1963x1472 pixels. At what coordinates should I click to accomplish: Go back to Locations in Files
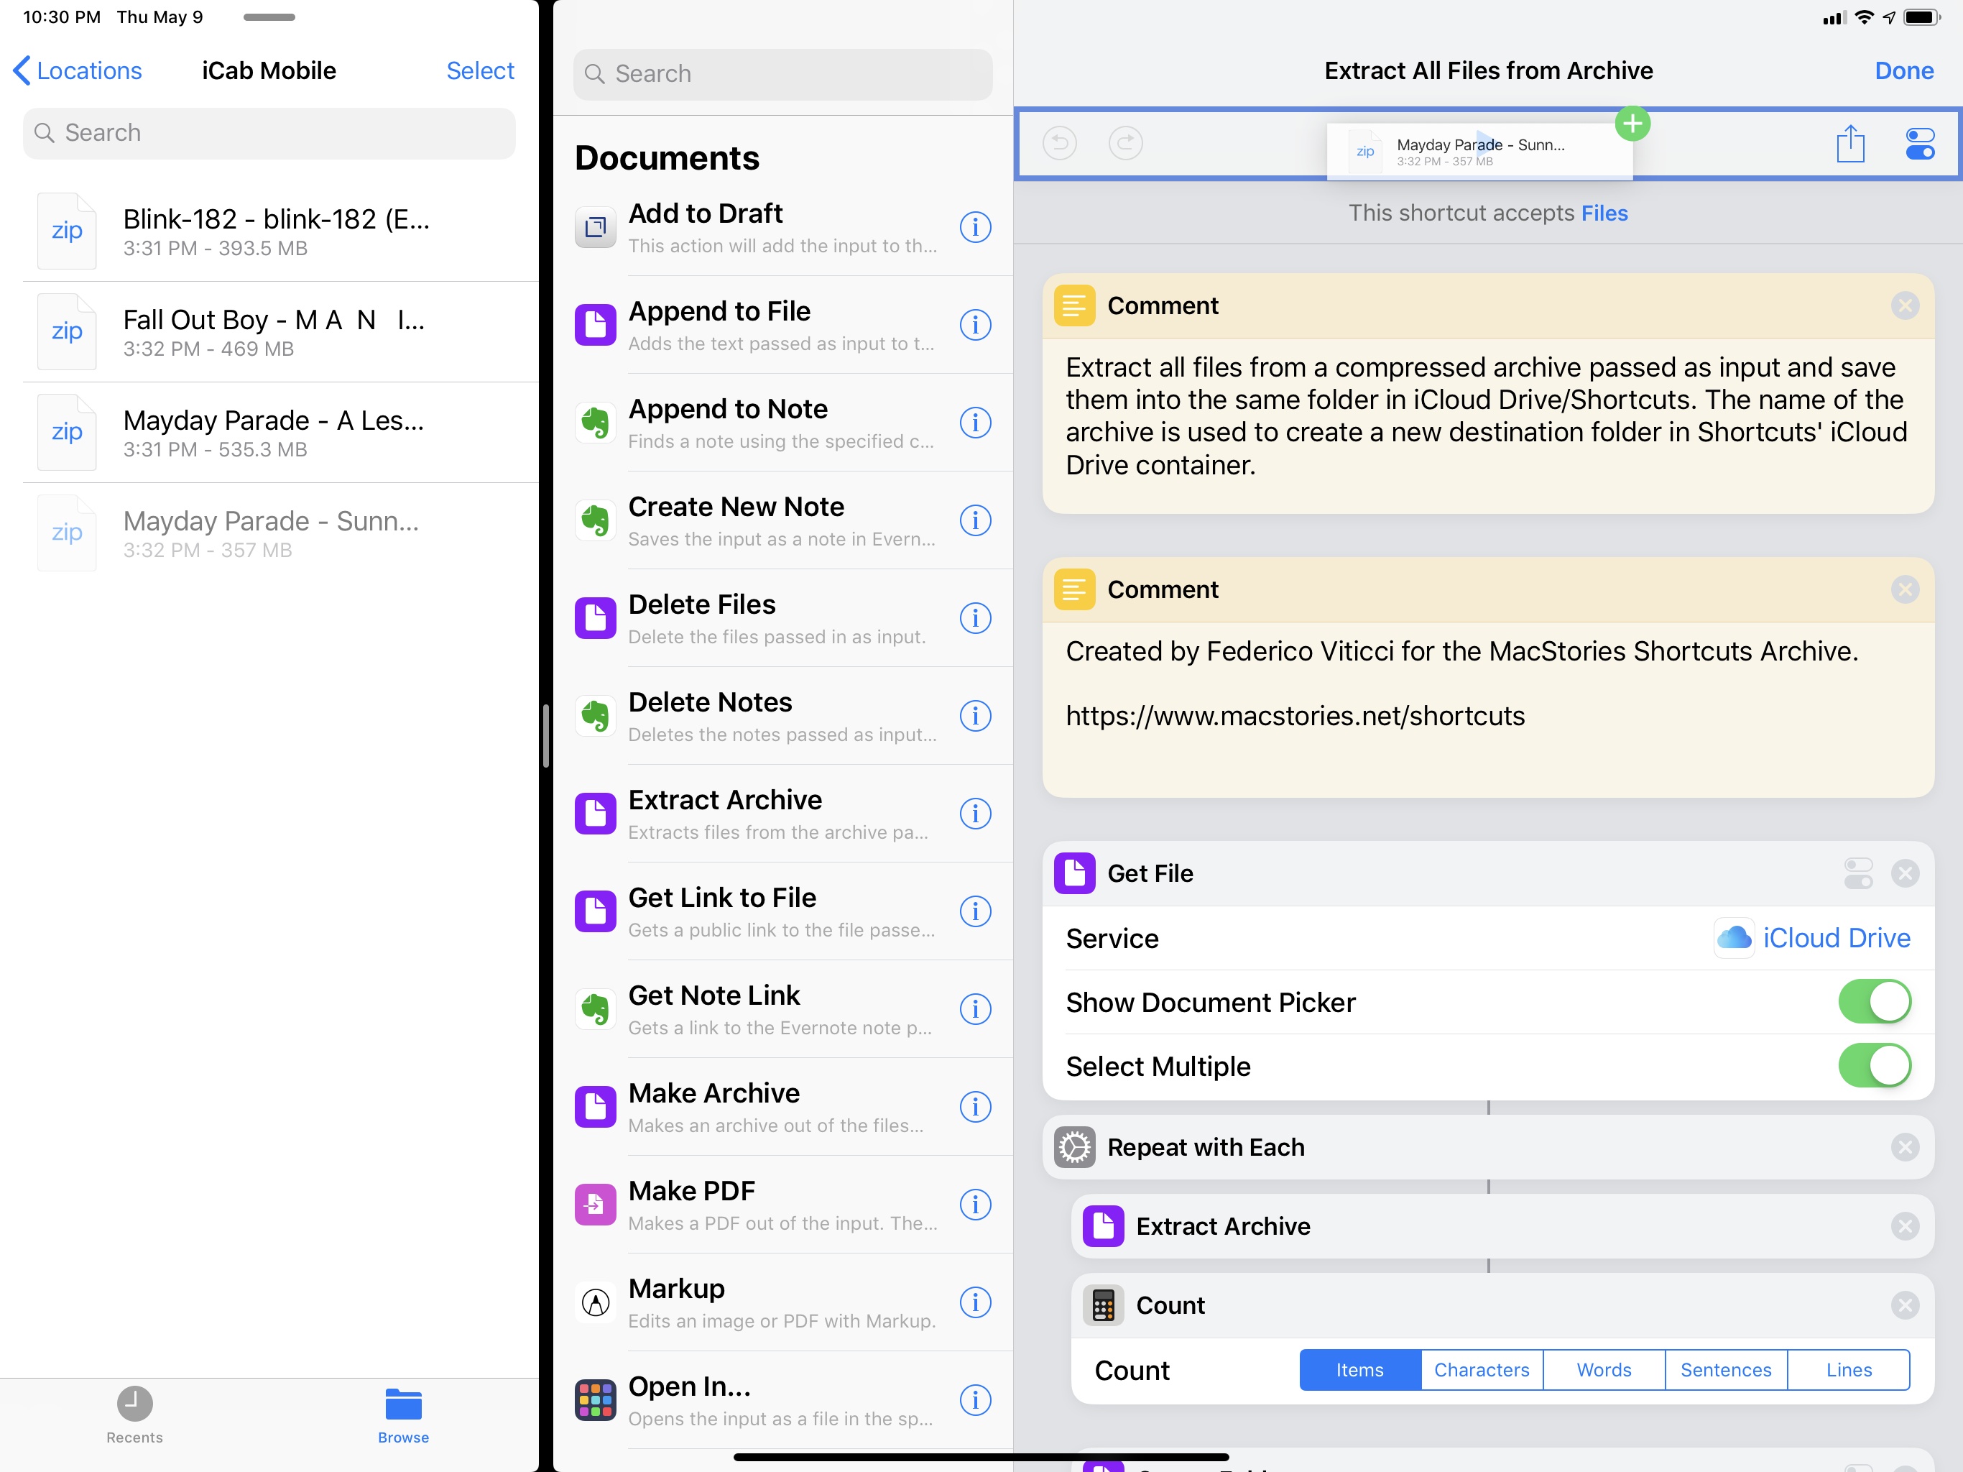(78, 71)
